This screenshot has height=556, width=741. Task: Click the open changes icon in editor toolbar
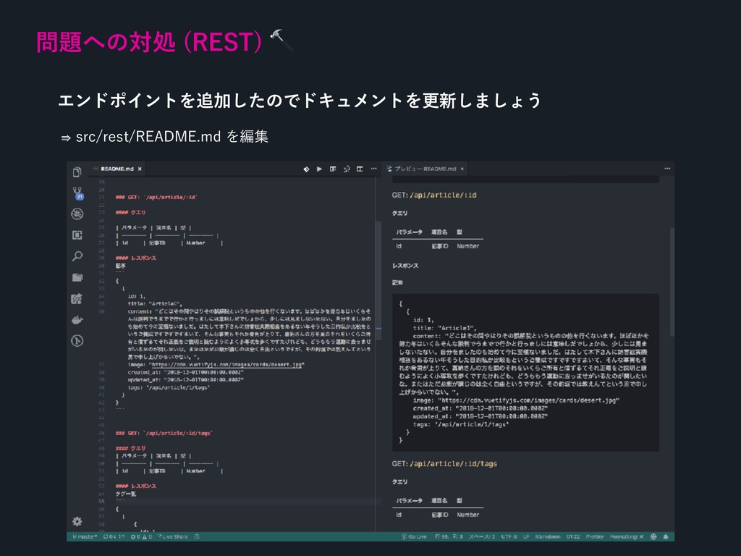[347, 169]
